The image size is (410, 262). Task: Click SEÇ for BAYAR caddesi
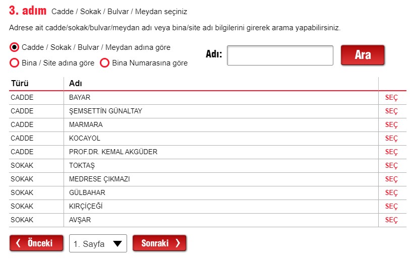[x=391, y=98]
